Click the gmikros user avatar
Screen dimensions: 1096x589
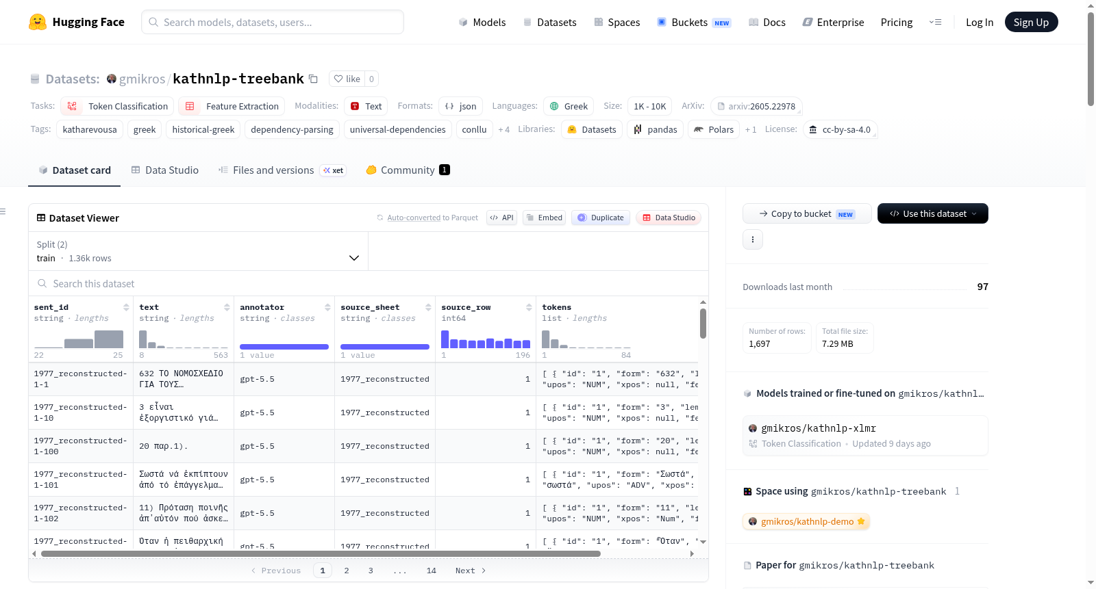[x=112, y=79]
